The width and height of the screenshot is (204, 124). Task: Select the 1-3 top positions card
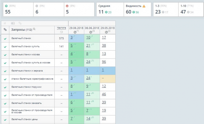(166, 10)
